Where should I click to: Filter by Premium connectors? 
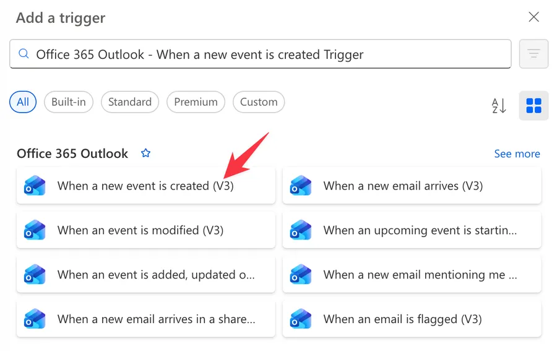(196, 102)
